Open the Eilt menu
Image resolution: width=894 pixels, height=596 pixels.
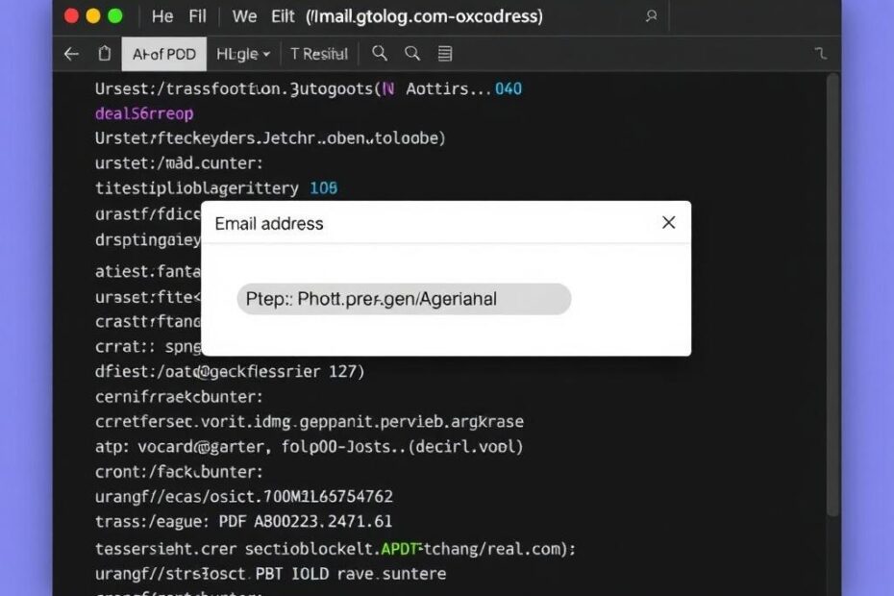(x=283, y=16)
